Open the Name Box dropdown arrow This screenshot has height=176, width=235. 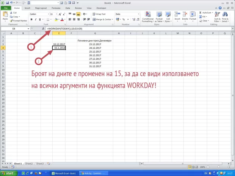click(28, 29)
